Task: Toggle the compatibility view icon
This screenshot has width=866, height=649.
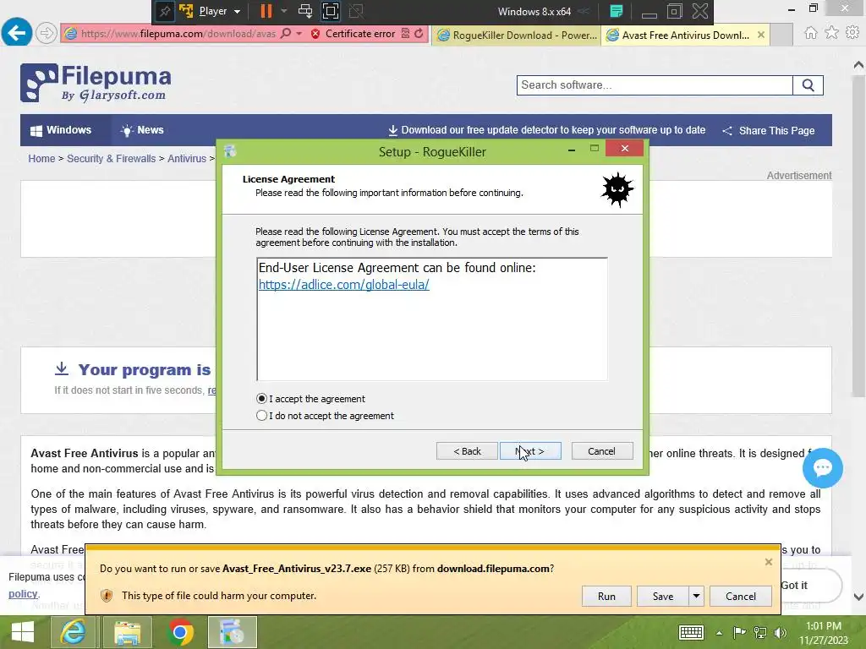Action: click(405, 34)
